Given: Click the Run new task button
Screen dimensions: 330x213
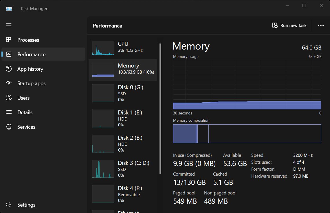Looking at the screenshot, I should tap(289, 25).
